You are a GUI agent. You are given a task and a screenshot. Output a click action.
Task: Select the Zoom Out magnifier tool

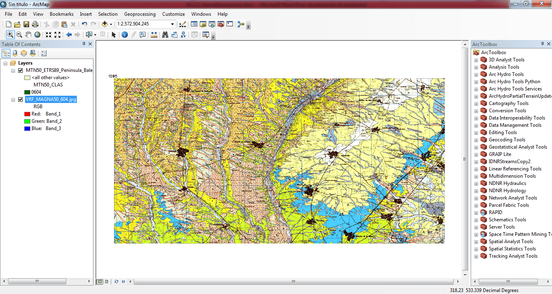19,35
